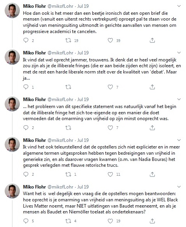The width and height of the screenshot is (186, 227).
Task: Open the dropdown arrow on the first tweet
Action: 179,6
